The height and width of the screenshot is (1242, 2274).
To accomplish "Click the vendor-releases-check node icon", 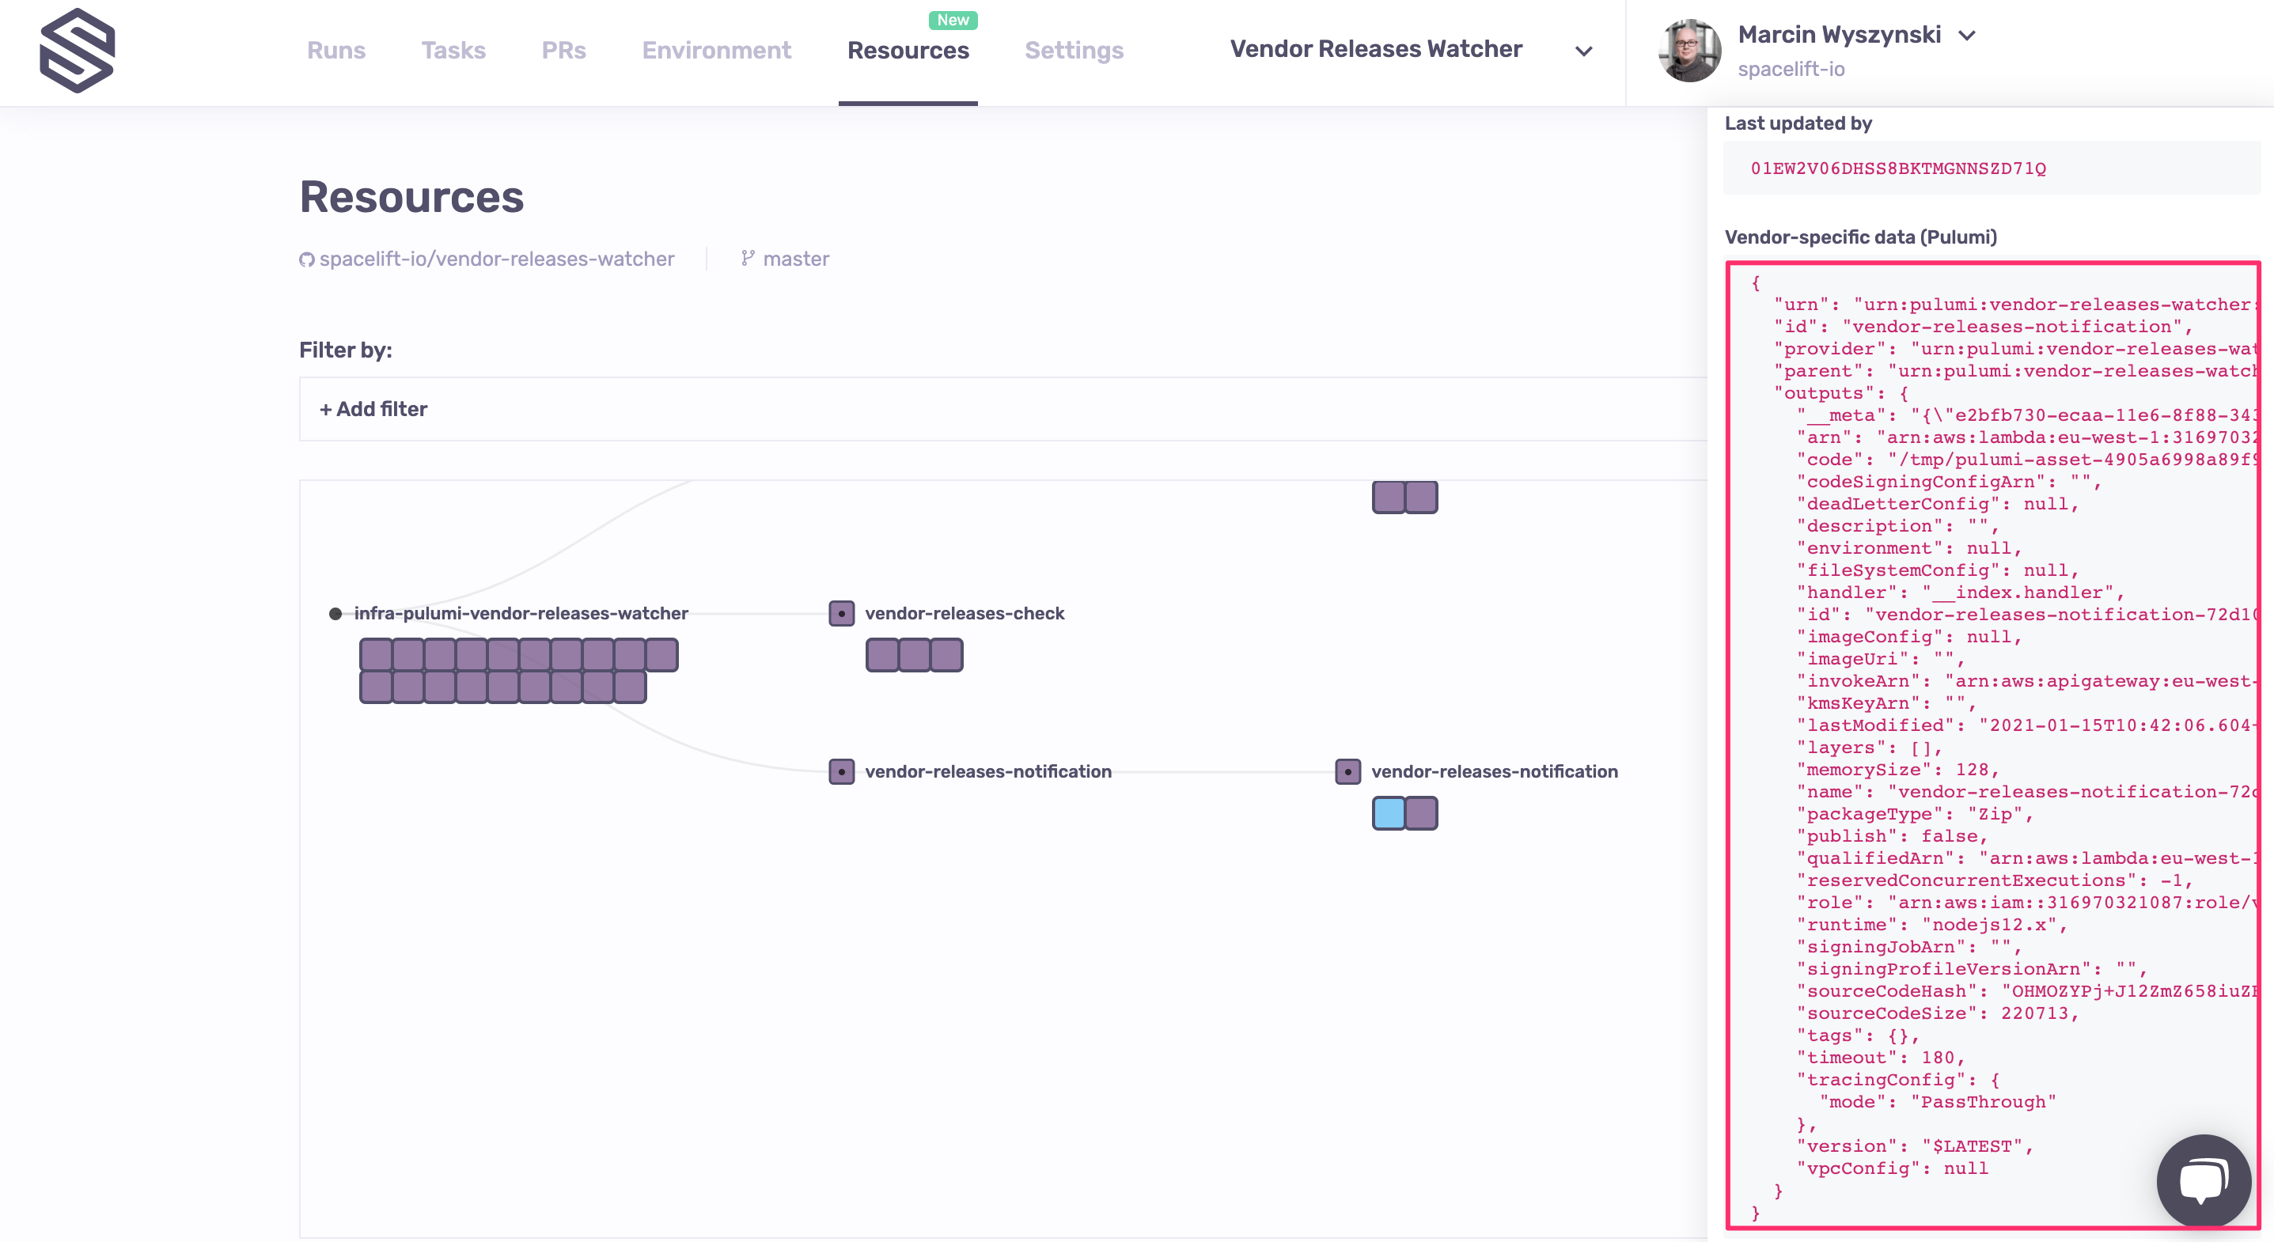I will (841, 614).
